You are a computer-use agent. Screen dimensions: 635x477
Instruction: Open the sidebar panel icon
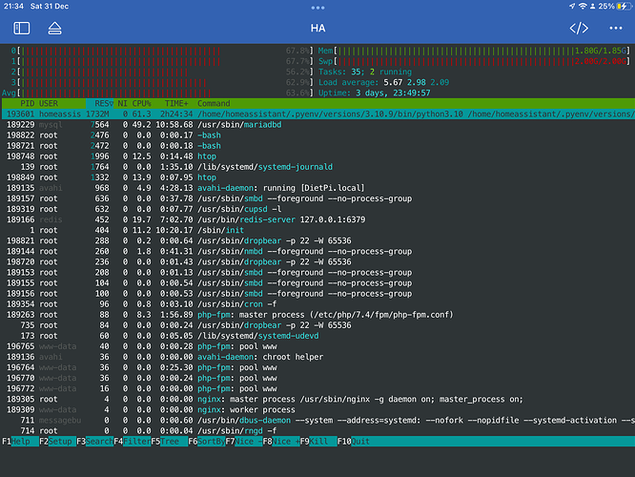click(x=22, y=28)
